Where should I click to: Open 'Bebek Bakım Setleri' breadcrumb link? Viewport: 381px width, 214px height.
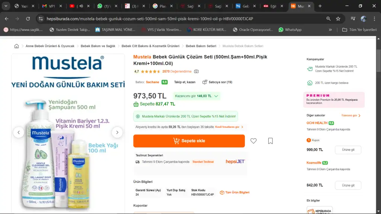tap(201, 46)
